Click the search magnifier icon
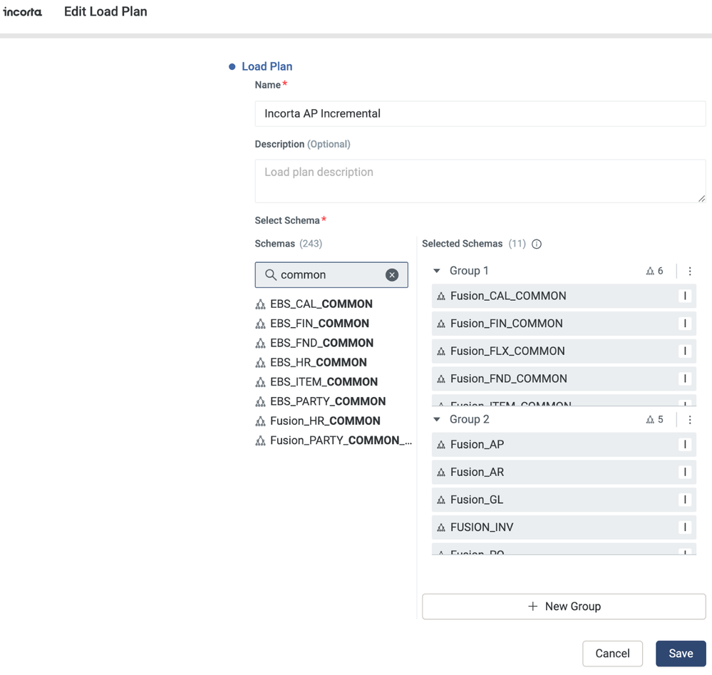The height and width of the screenshot is (675, 712). pyautogui.click(x=271, y=275)
